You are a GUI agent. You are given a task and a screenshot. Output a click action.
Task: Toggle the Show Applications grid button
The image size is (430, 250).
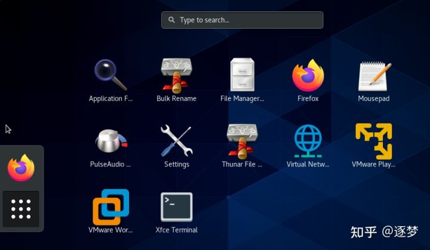21,209
